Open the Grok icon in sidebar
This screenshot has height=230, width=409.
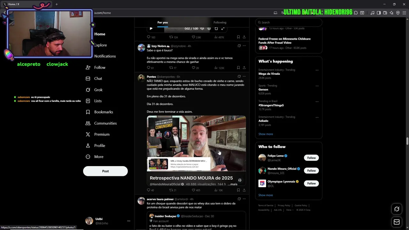click(x=88, y=90)
